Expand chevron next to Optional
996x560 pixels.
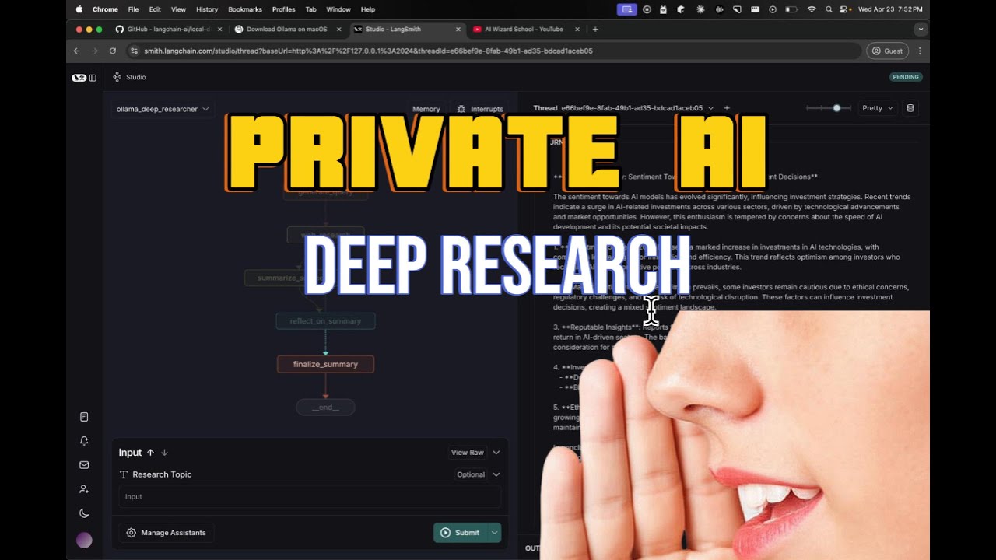coord(496,474)
